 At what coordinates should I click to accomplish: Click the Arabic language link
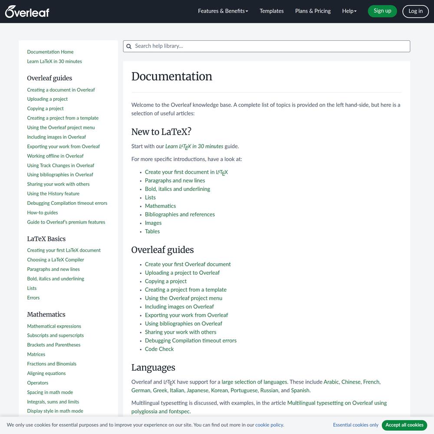pos(331,382)
